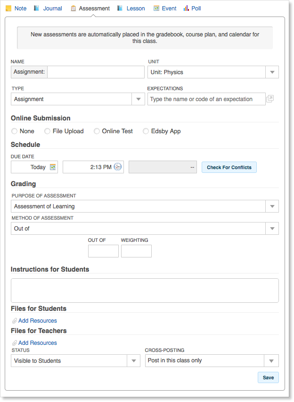Click the Instructions for Students text area
Viewport: 294px width, 402px height.
click(145, 291)
